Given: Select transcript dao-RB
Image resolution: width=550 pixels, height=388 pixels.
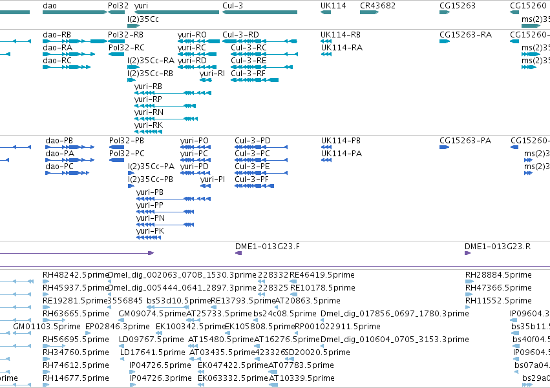Looking at the screenshot, I should (57, 35).
